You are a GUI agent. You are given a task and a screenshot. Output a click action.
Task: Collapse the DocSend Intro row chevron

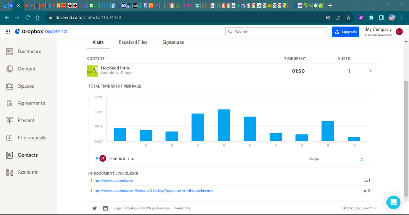[x=371, y=71]
